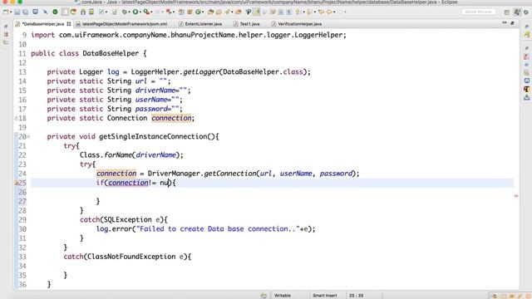Click the Previous Annotation toolbar icon
This screenshot has height=299, width=532.
pyautogui.click(x=308, y=12)
